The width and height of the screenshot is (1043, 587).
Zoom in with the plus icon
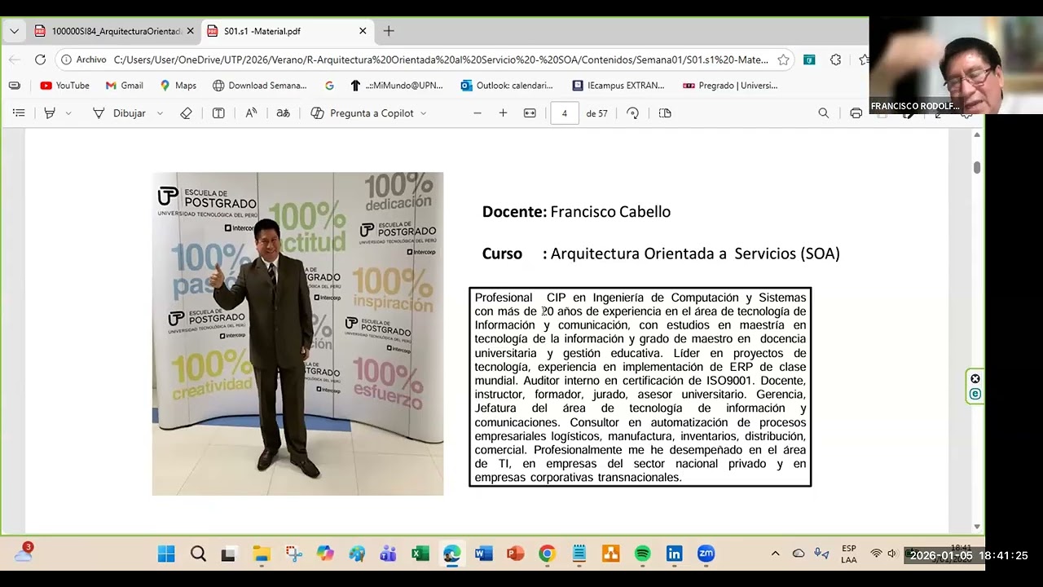tap(503, 113)
